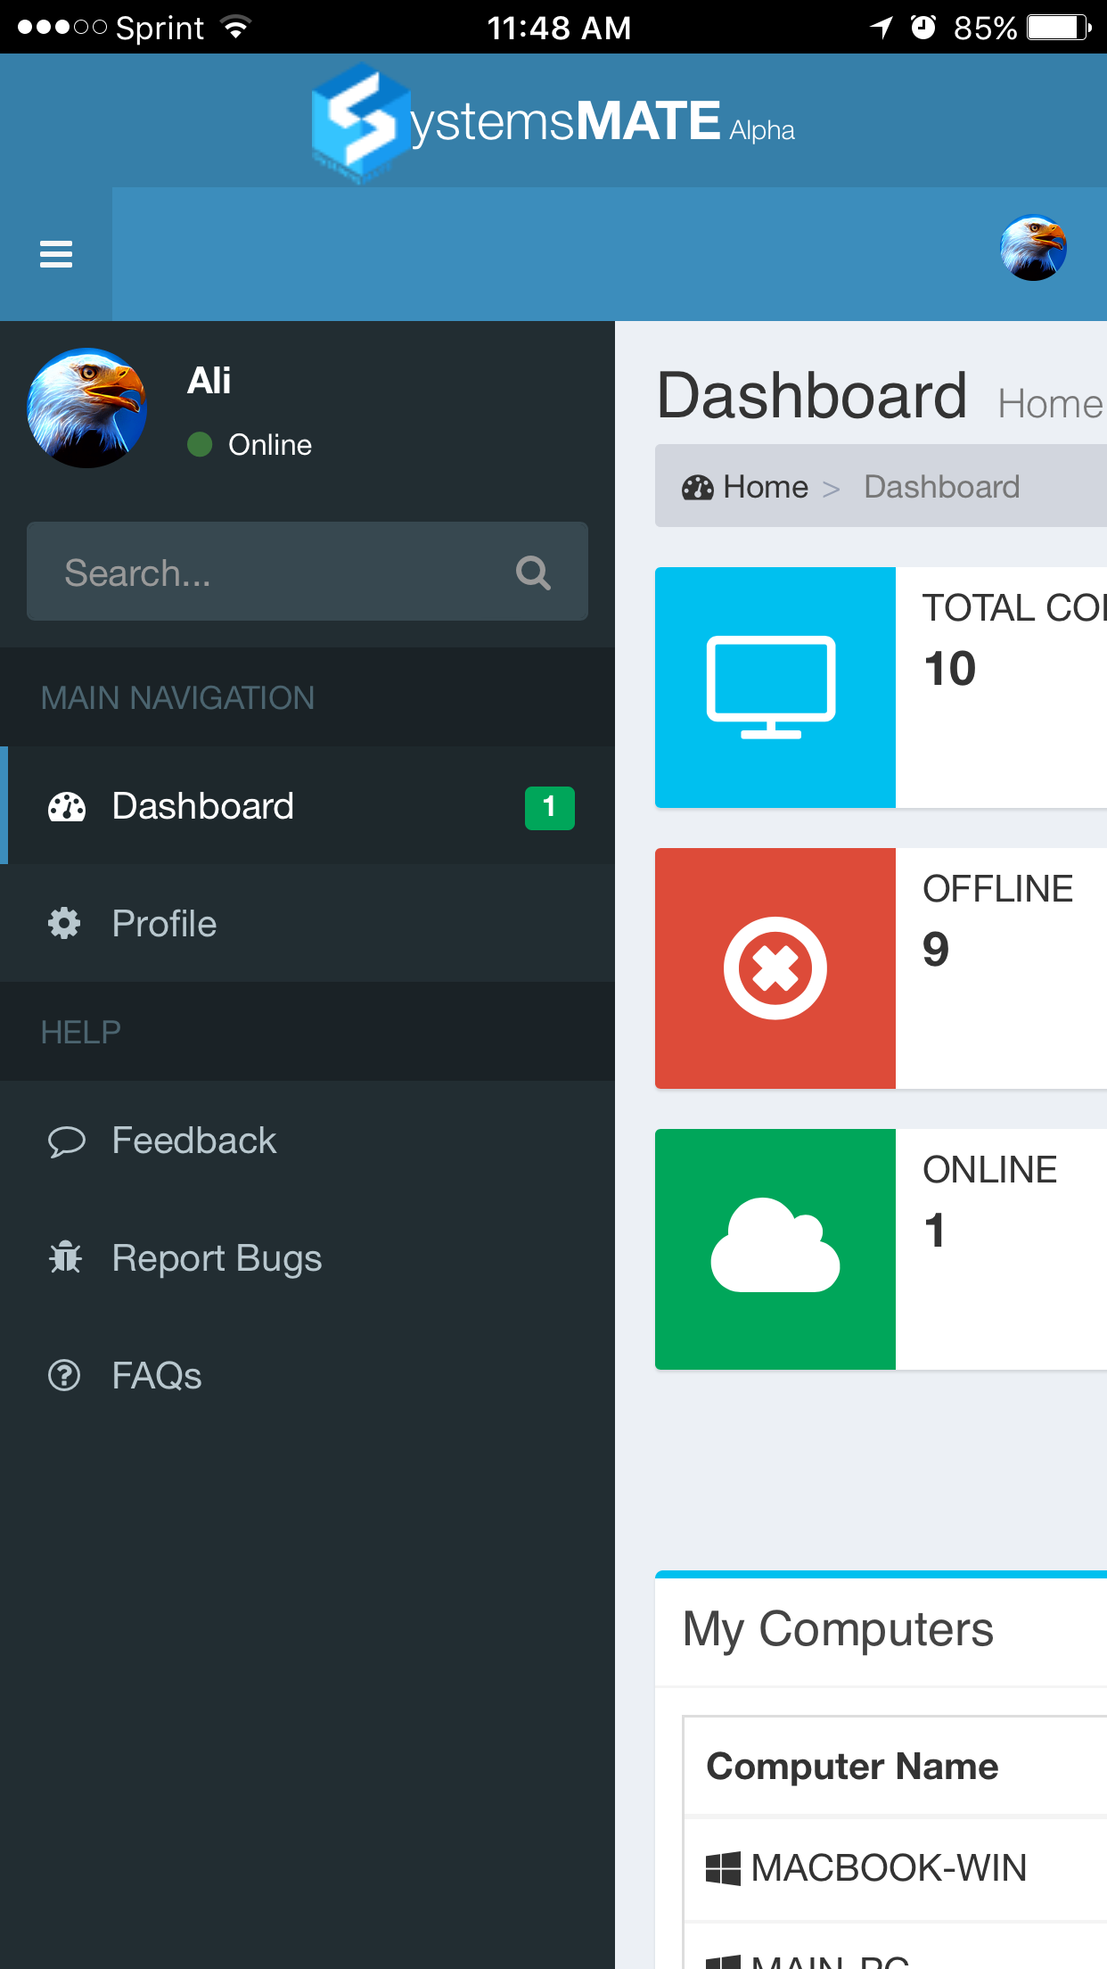
Task: Click the FAQs question mark icon
Action: pyautogui.click(x=64, y=1375)
